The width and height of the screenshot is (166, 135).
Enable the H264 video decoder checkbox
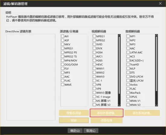[x=94, y=52]
